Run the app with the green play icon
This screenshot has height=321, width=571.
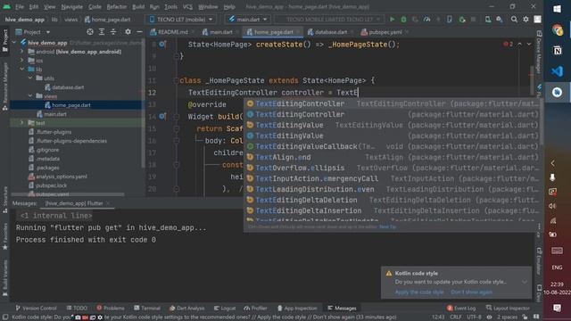[x=392, y=20]
